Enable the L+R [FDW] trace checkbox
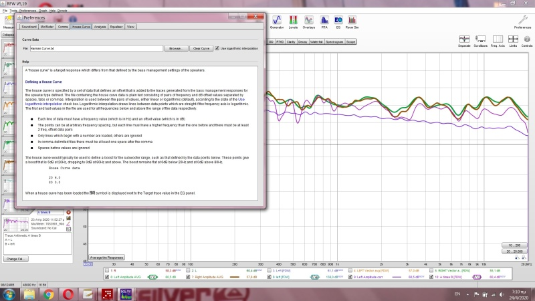 tap(270, 270)
